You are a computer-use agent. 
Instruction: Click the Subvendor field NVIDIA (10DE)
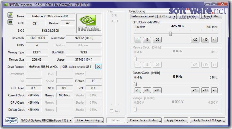[x=84, y=38]
